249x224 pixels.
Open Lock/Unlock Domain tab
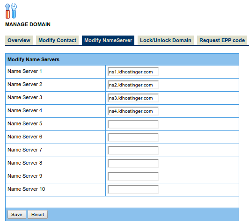tap(166, 40)
